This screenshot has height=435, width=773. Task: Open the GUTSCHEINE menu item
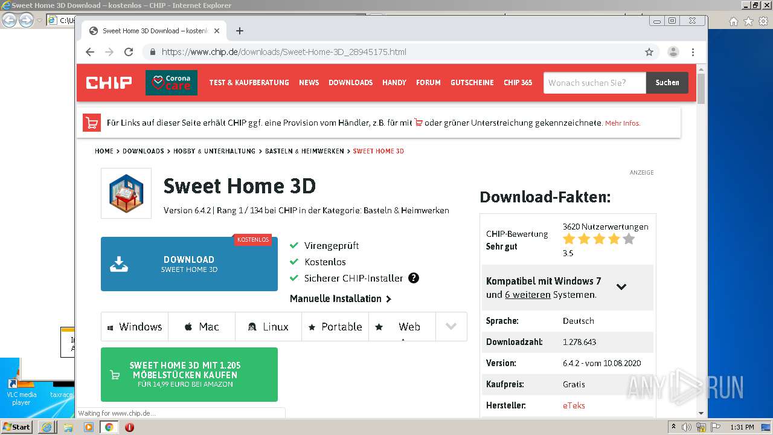472,83
